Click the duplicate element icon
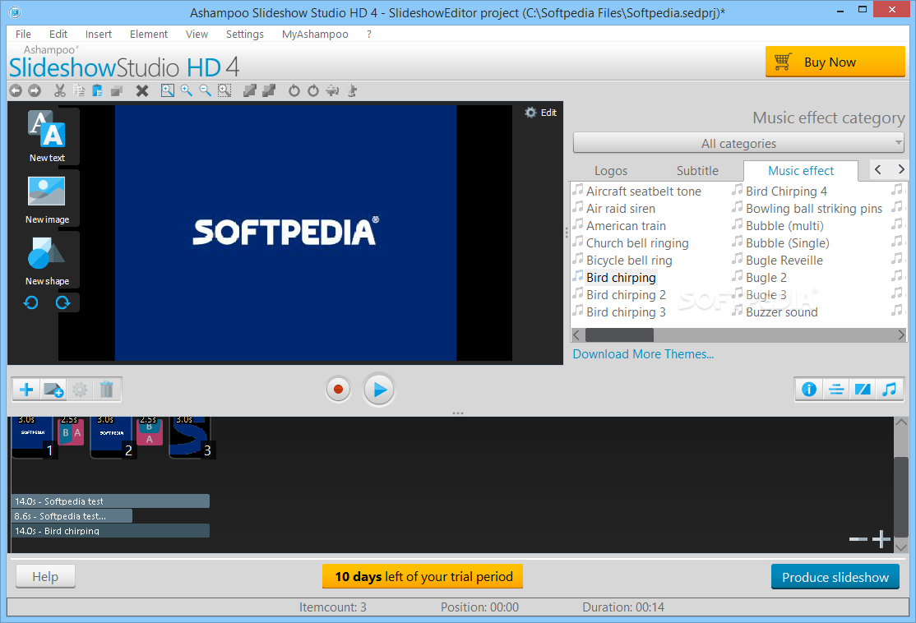This screenshot has height=623, width=916. 117,90
